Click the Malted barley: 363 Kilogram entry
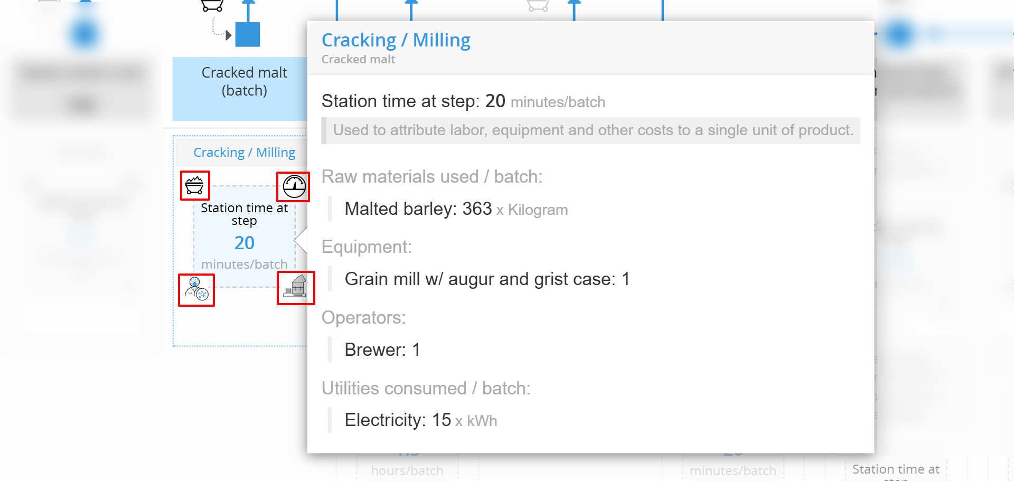This screenshot has height=481, width=1014. [x=456, y=209]
